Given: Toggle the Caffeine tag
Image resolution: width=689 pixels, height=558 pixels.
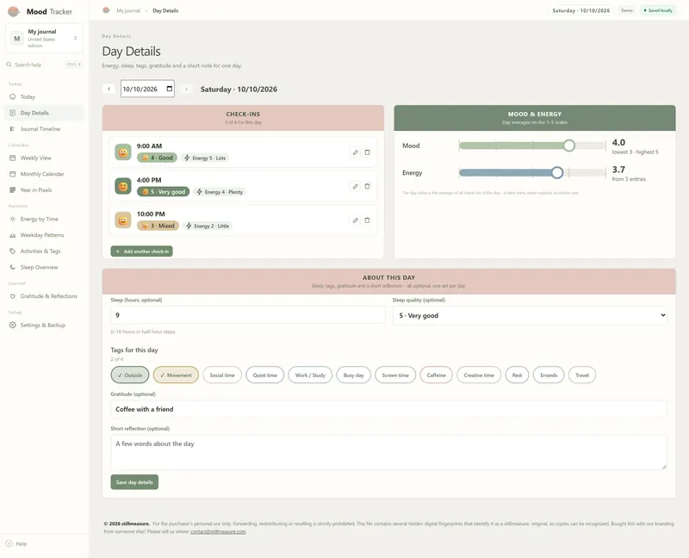Looking at the screenshot, I should point(437,375).
